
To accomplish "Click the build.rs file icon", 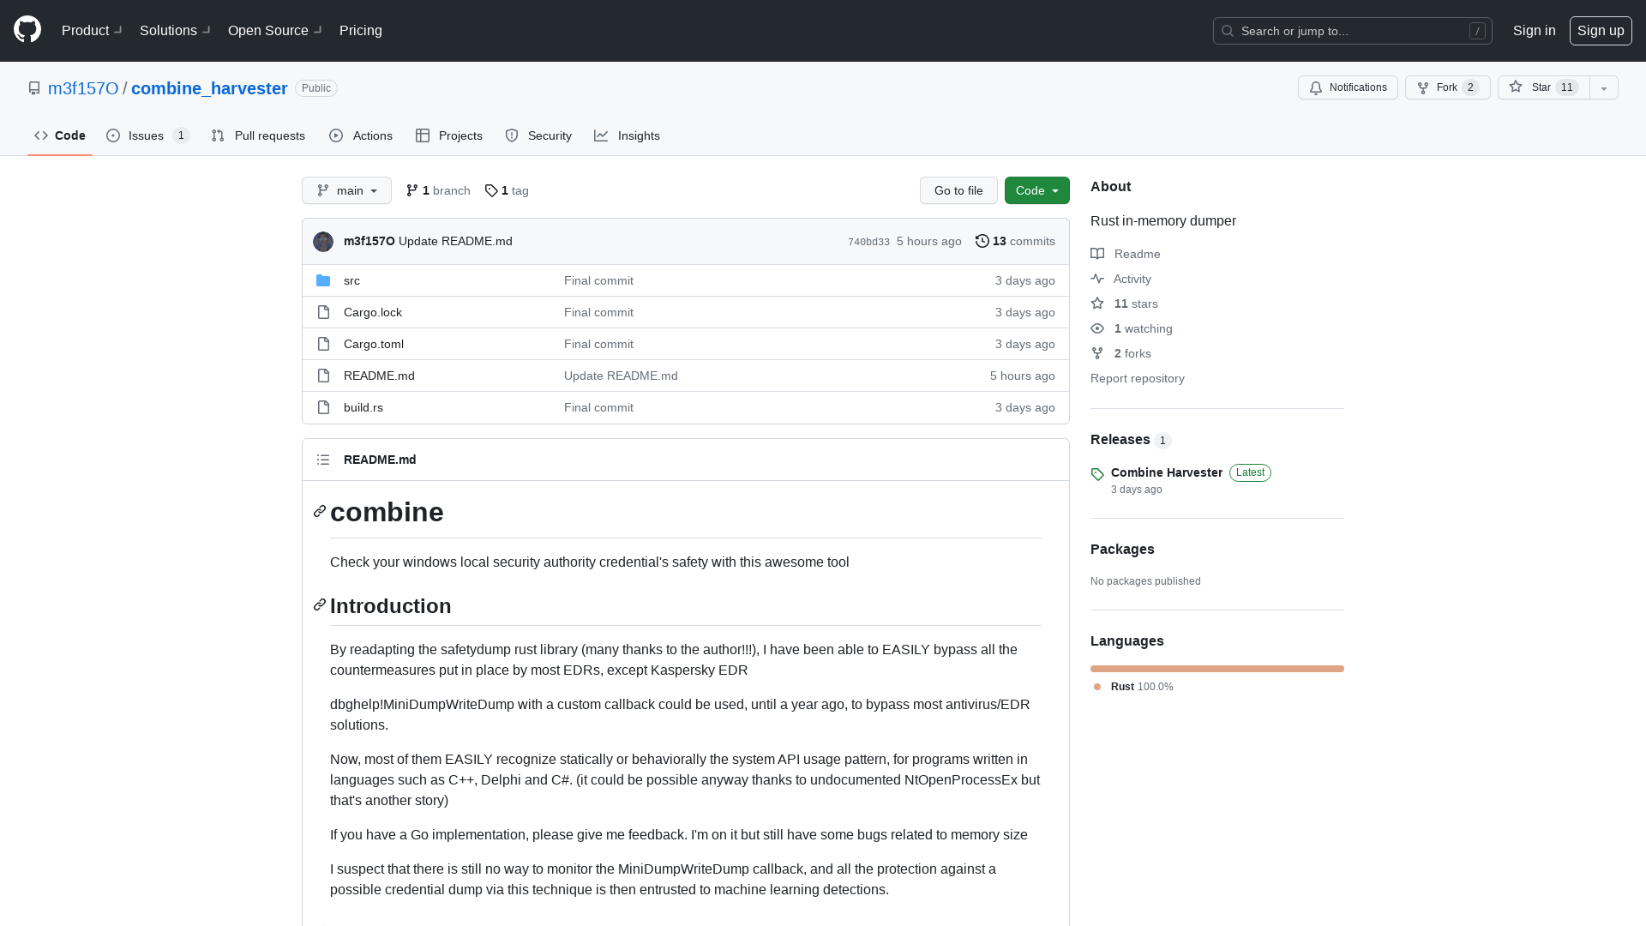I will click(x=323, y=407).
